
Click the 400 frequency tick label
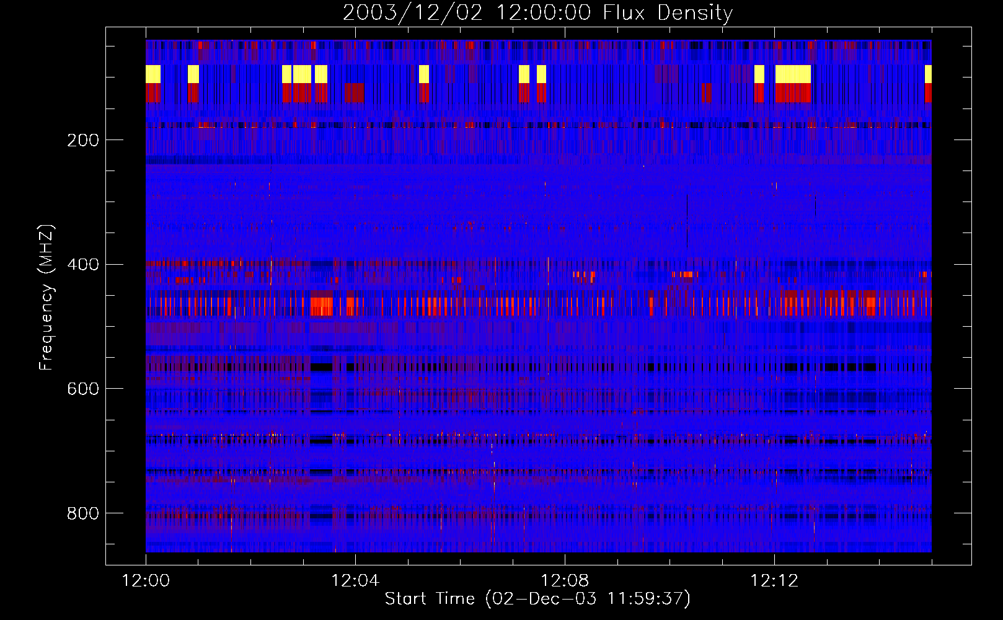(x=83, y=265)
